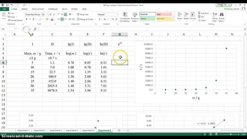This screenshot has height=139, width=247.
Task: Align text left
Action: pyautogui.click(x=59, y=19)
